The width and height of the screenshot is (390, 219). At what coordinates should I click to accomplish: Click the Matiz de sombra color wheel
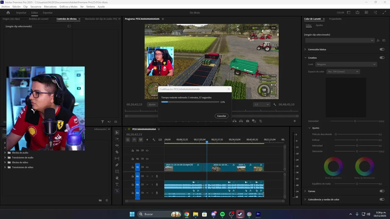click(x=333, y=166)
